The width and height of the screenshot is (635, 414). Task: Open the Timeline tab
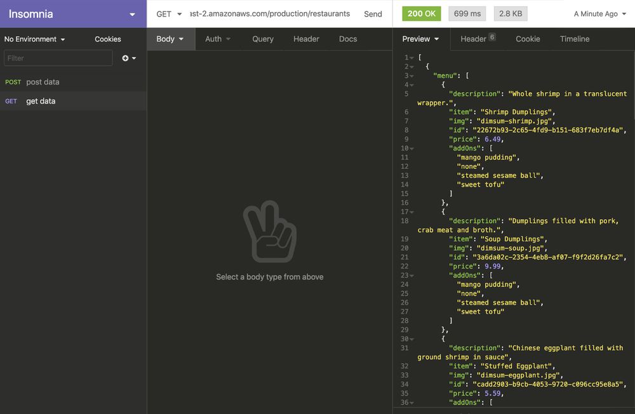click(x=575, y=39)
